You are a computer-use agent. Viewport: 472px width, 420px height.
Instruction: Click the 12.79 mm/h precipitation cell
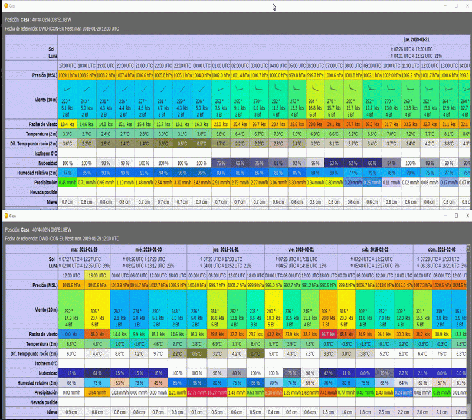(x=197, y=392)
